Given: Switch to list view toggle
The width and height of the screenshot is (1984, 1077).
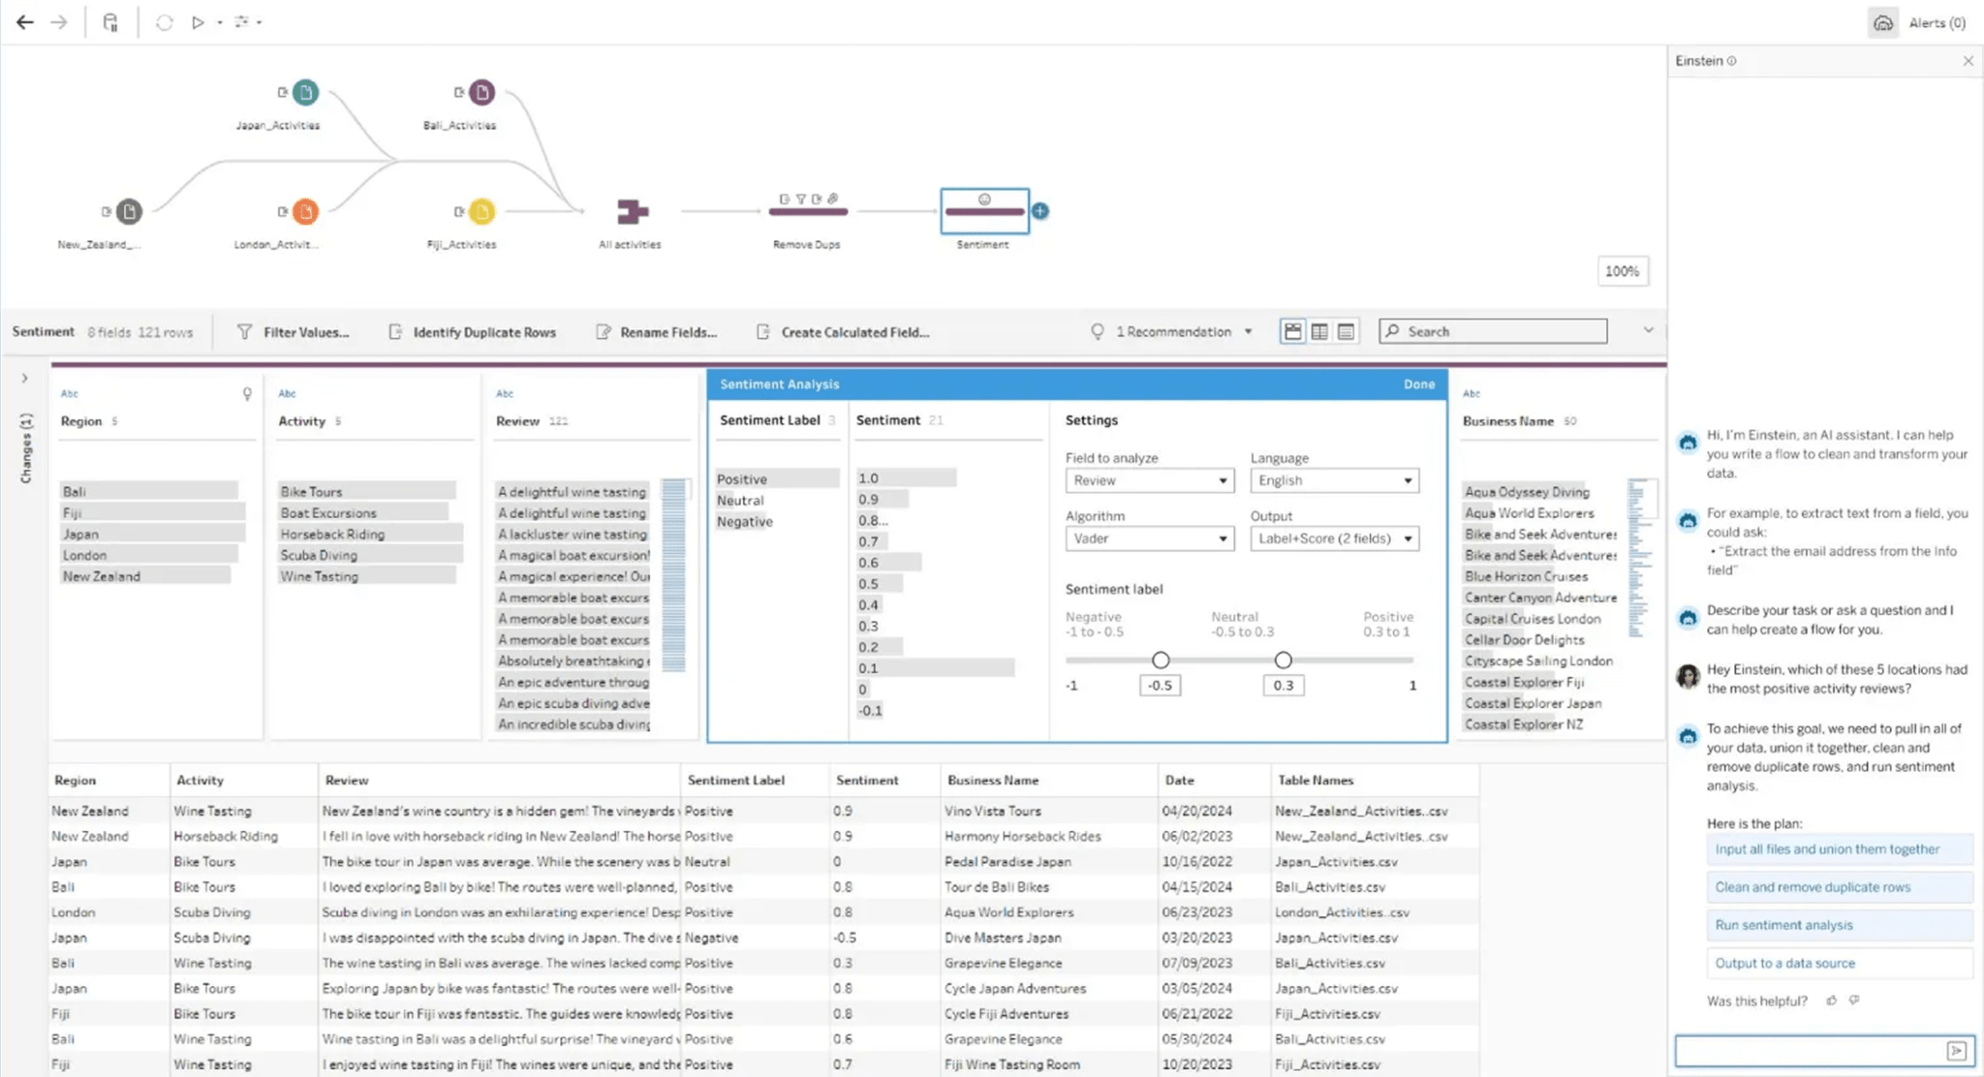Looking at the screenshot, I should 1346,331.
